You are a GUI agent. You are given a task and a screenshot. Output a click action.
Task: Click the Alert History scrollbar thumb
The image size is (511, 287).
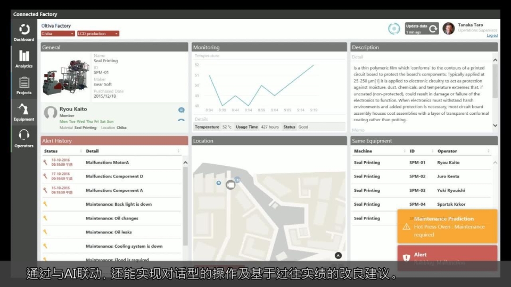(185, 206)
